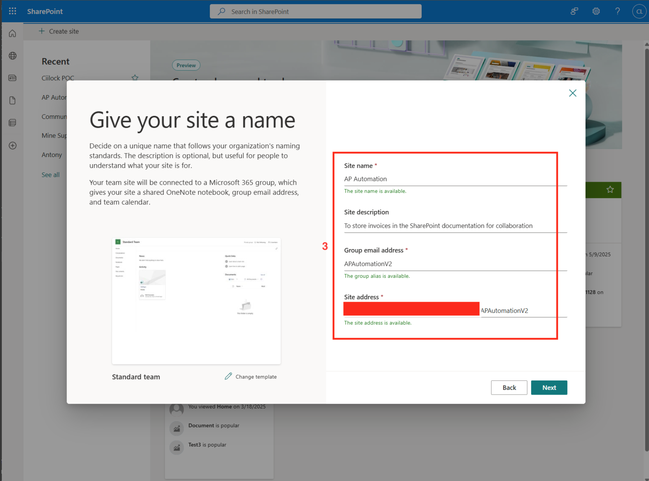Open the app launcher waffle icon
This screenshot has height=481, width=649.
coord(13,11)
